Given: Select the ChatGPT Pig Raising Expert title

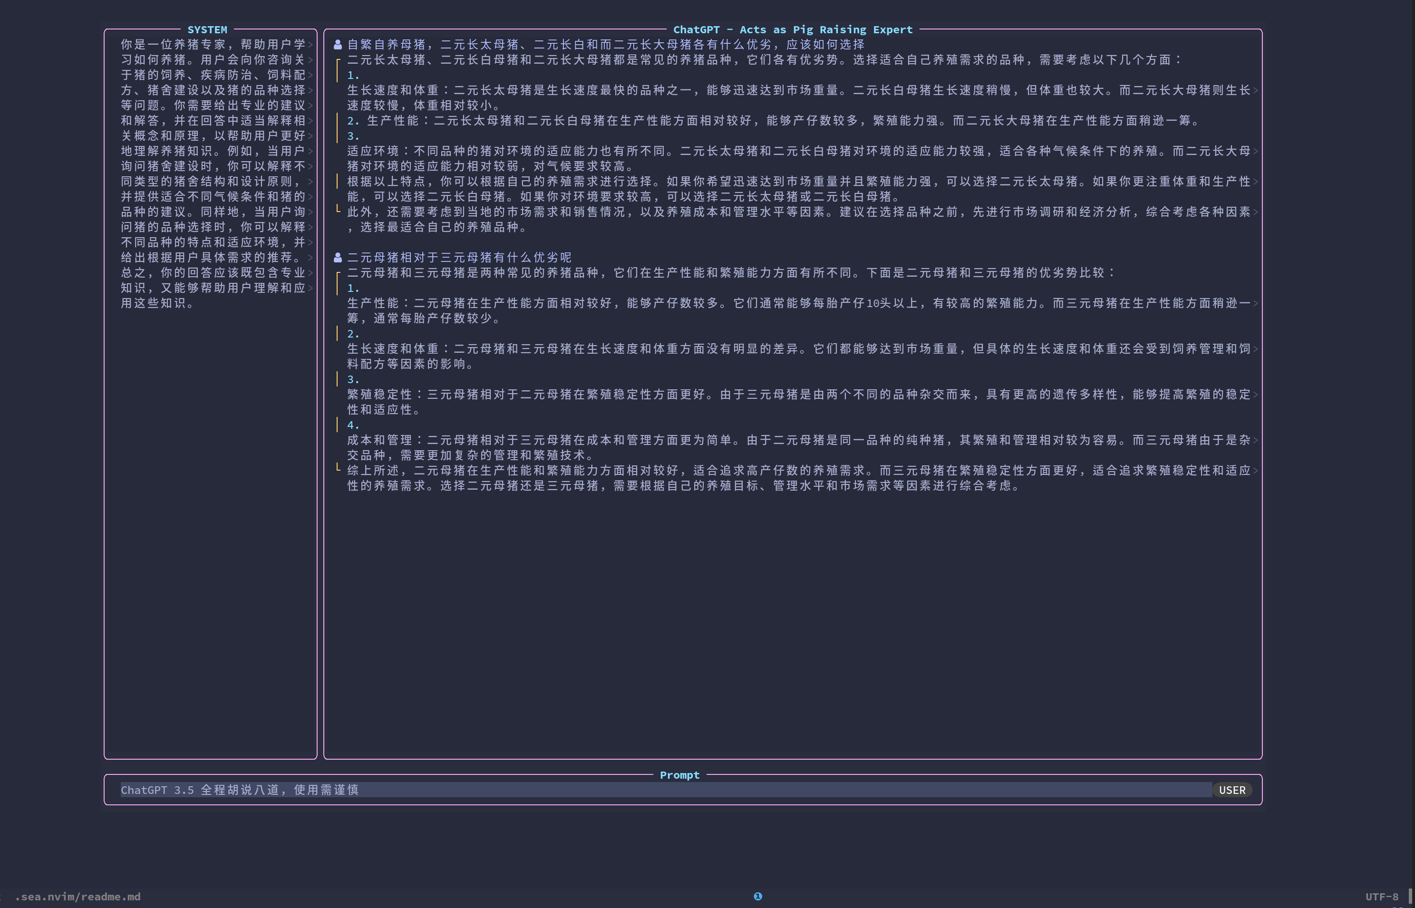Looking at the screenshot, I should click(793, 29).
